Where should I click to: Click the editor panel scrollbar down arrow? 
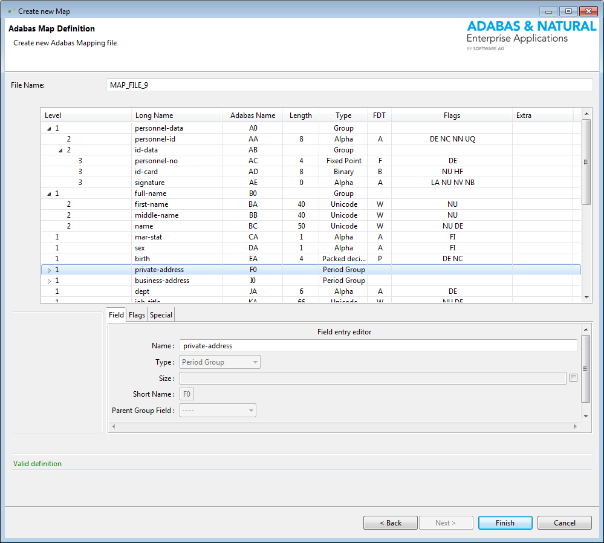click(x=586, y=417)
